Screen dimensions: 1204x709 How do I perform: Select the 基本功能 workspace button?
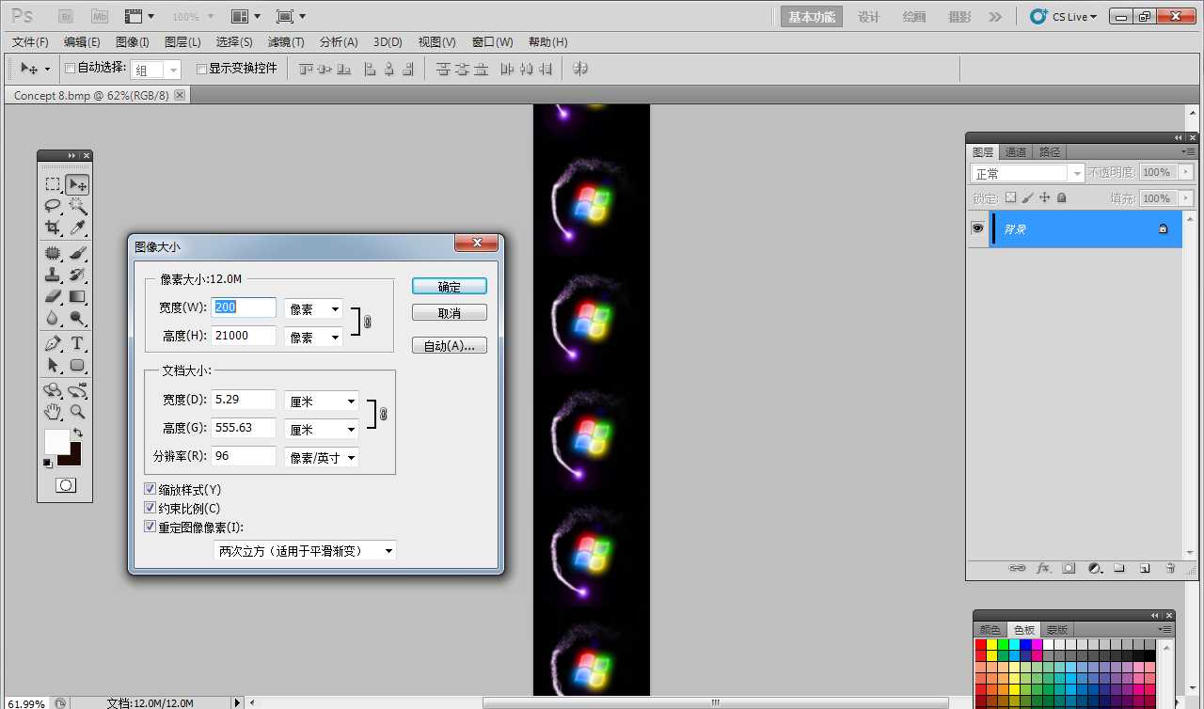click(812, 17)
